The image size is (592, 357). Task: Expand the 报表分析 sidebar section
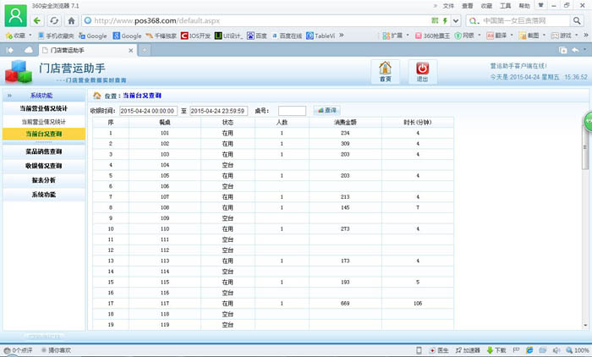(x=43, y=180)
